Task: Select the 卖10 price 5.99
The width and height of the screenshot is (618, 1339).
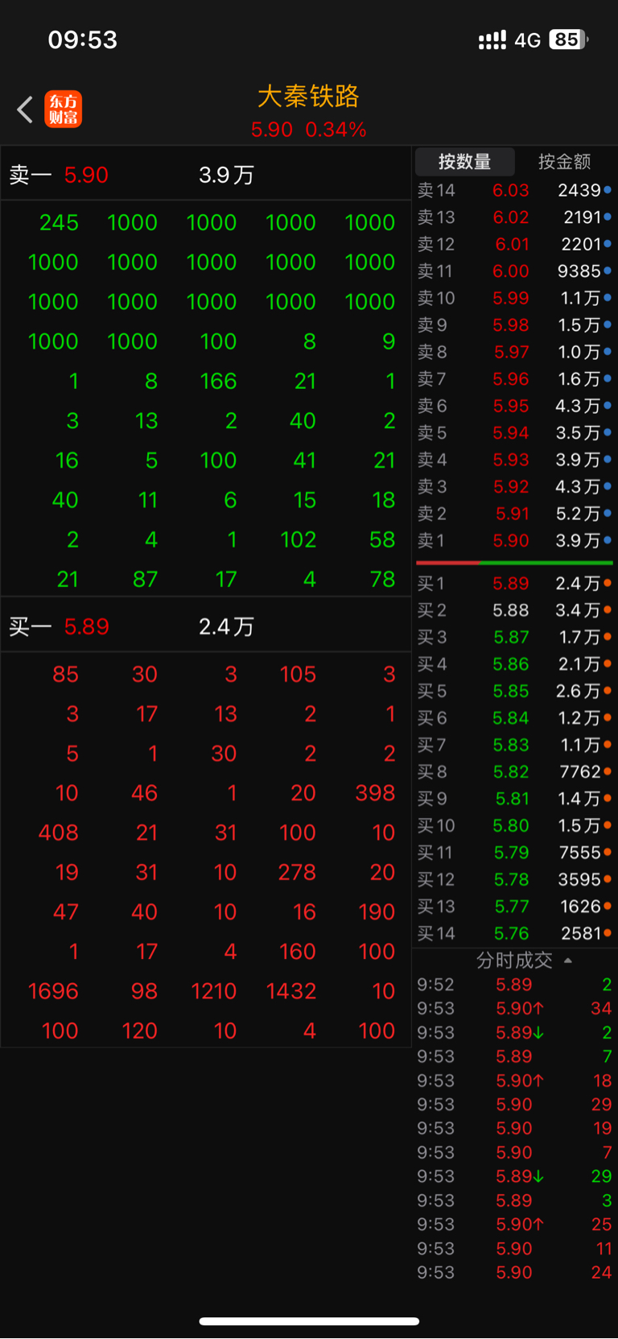Action: click(x=511, y=298)
